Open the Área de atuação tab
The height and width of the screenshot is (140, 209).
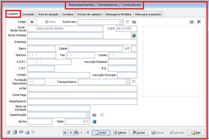coord(48,14)
